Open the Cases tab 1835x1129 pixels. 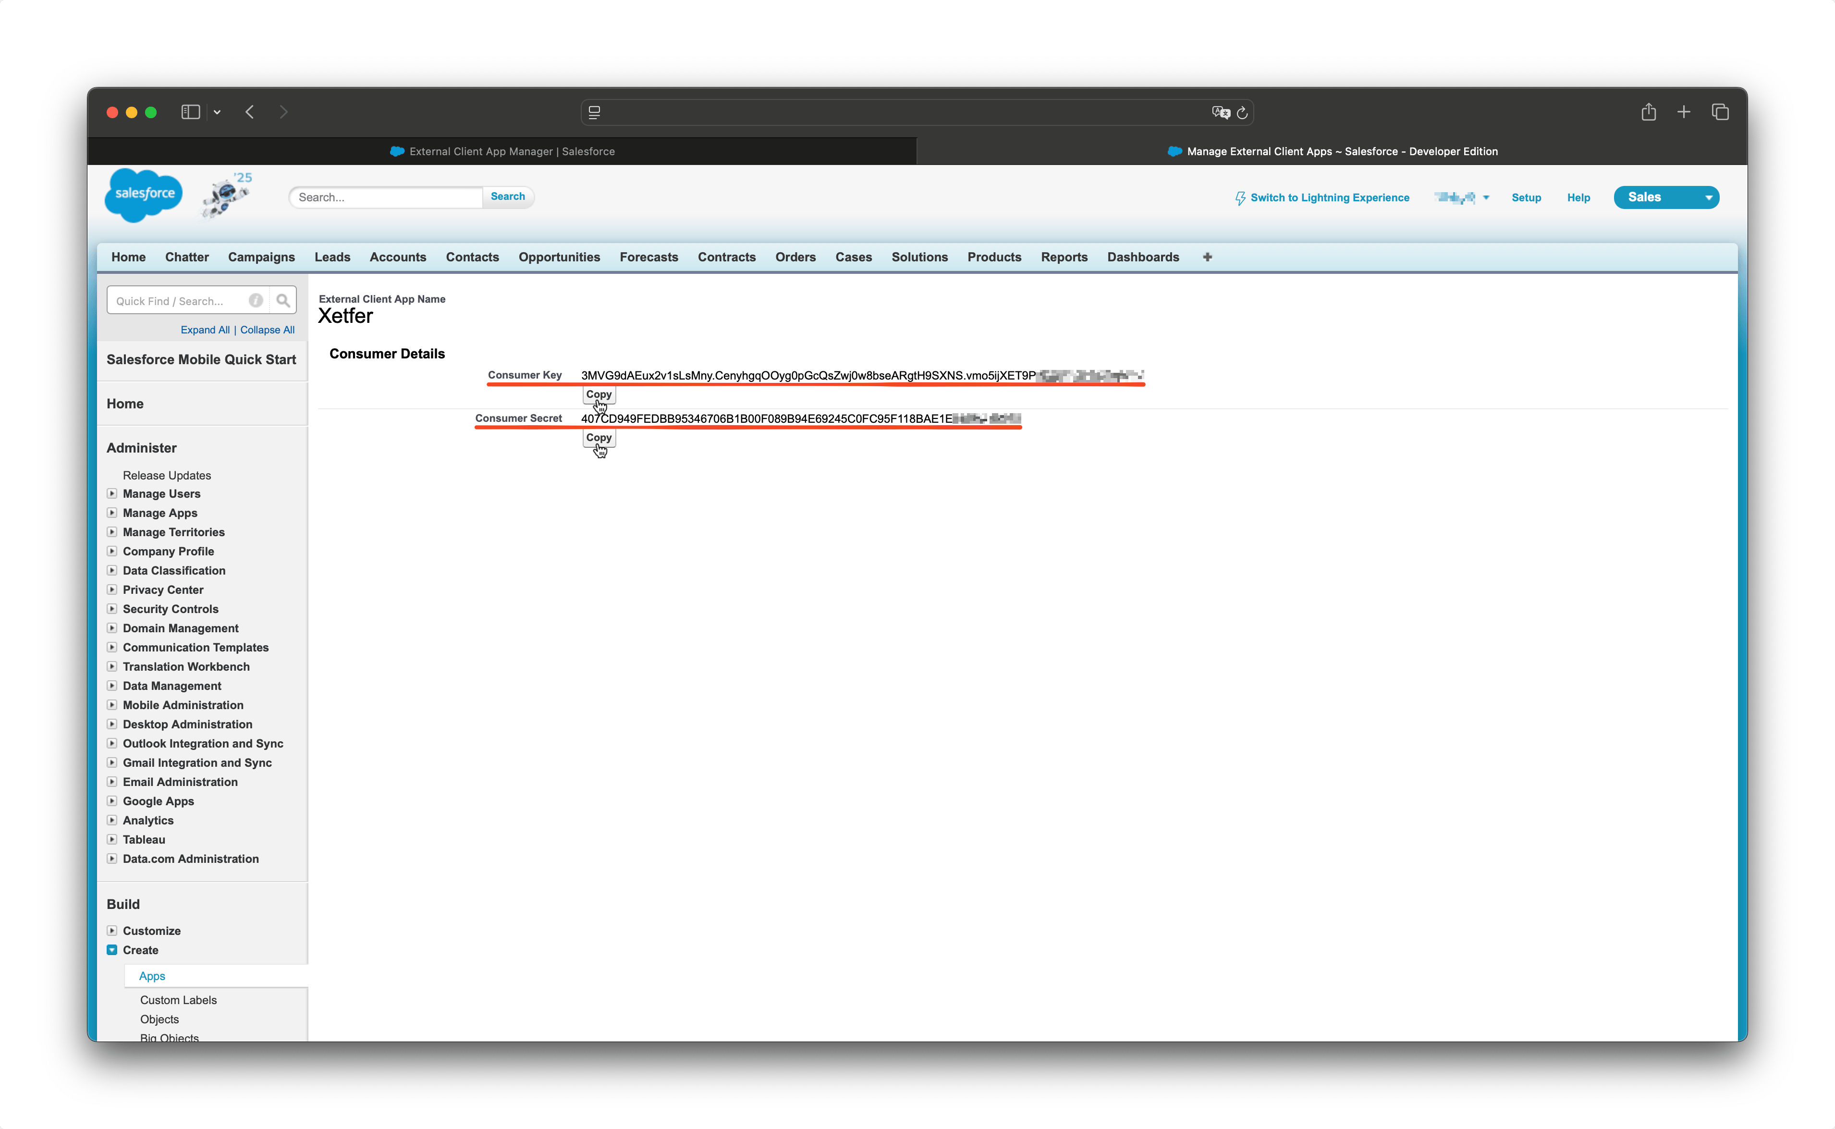click(853, 257)
